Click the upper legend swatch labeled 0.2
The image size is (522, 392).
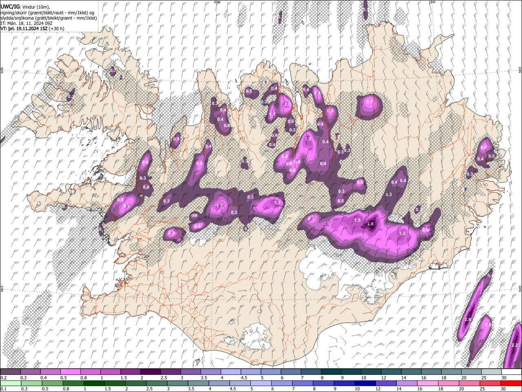tap(10, 372)
